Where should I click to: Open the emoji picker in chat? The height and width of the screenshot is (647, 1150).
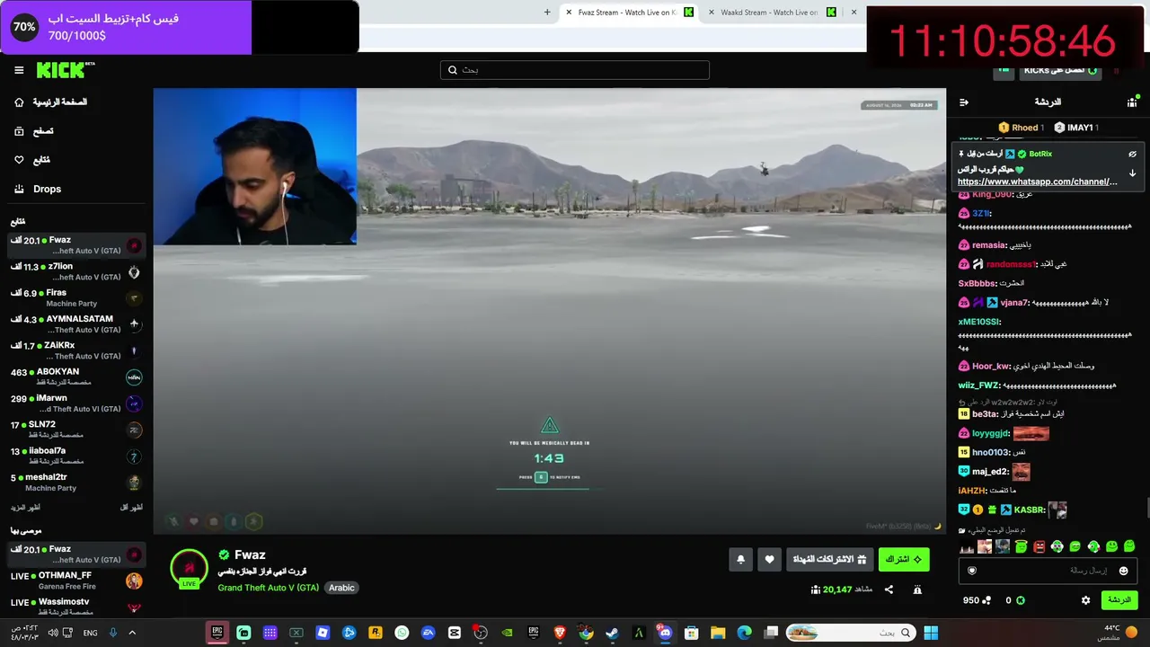coord(1123,571)
